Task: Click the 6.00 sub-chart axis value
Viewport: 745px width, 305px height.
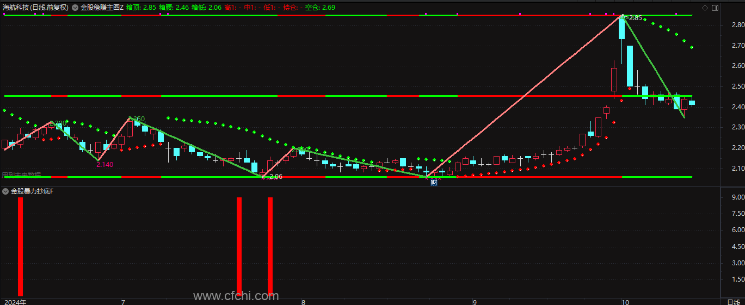Action: (737, 231)
